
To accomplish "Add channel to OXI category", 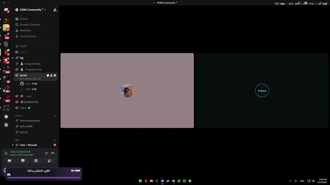I will pyautogui.click(x=55, y=140).
